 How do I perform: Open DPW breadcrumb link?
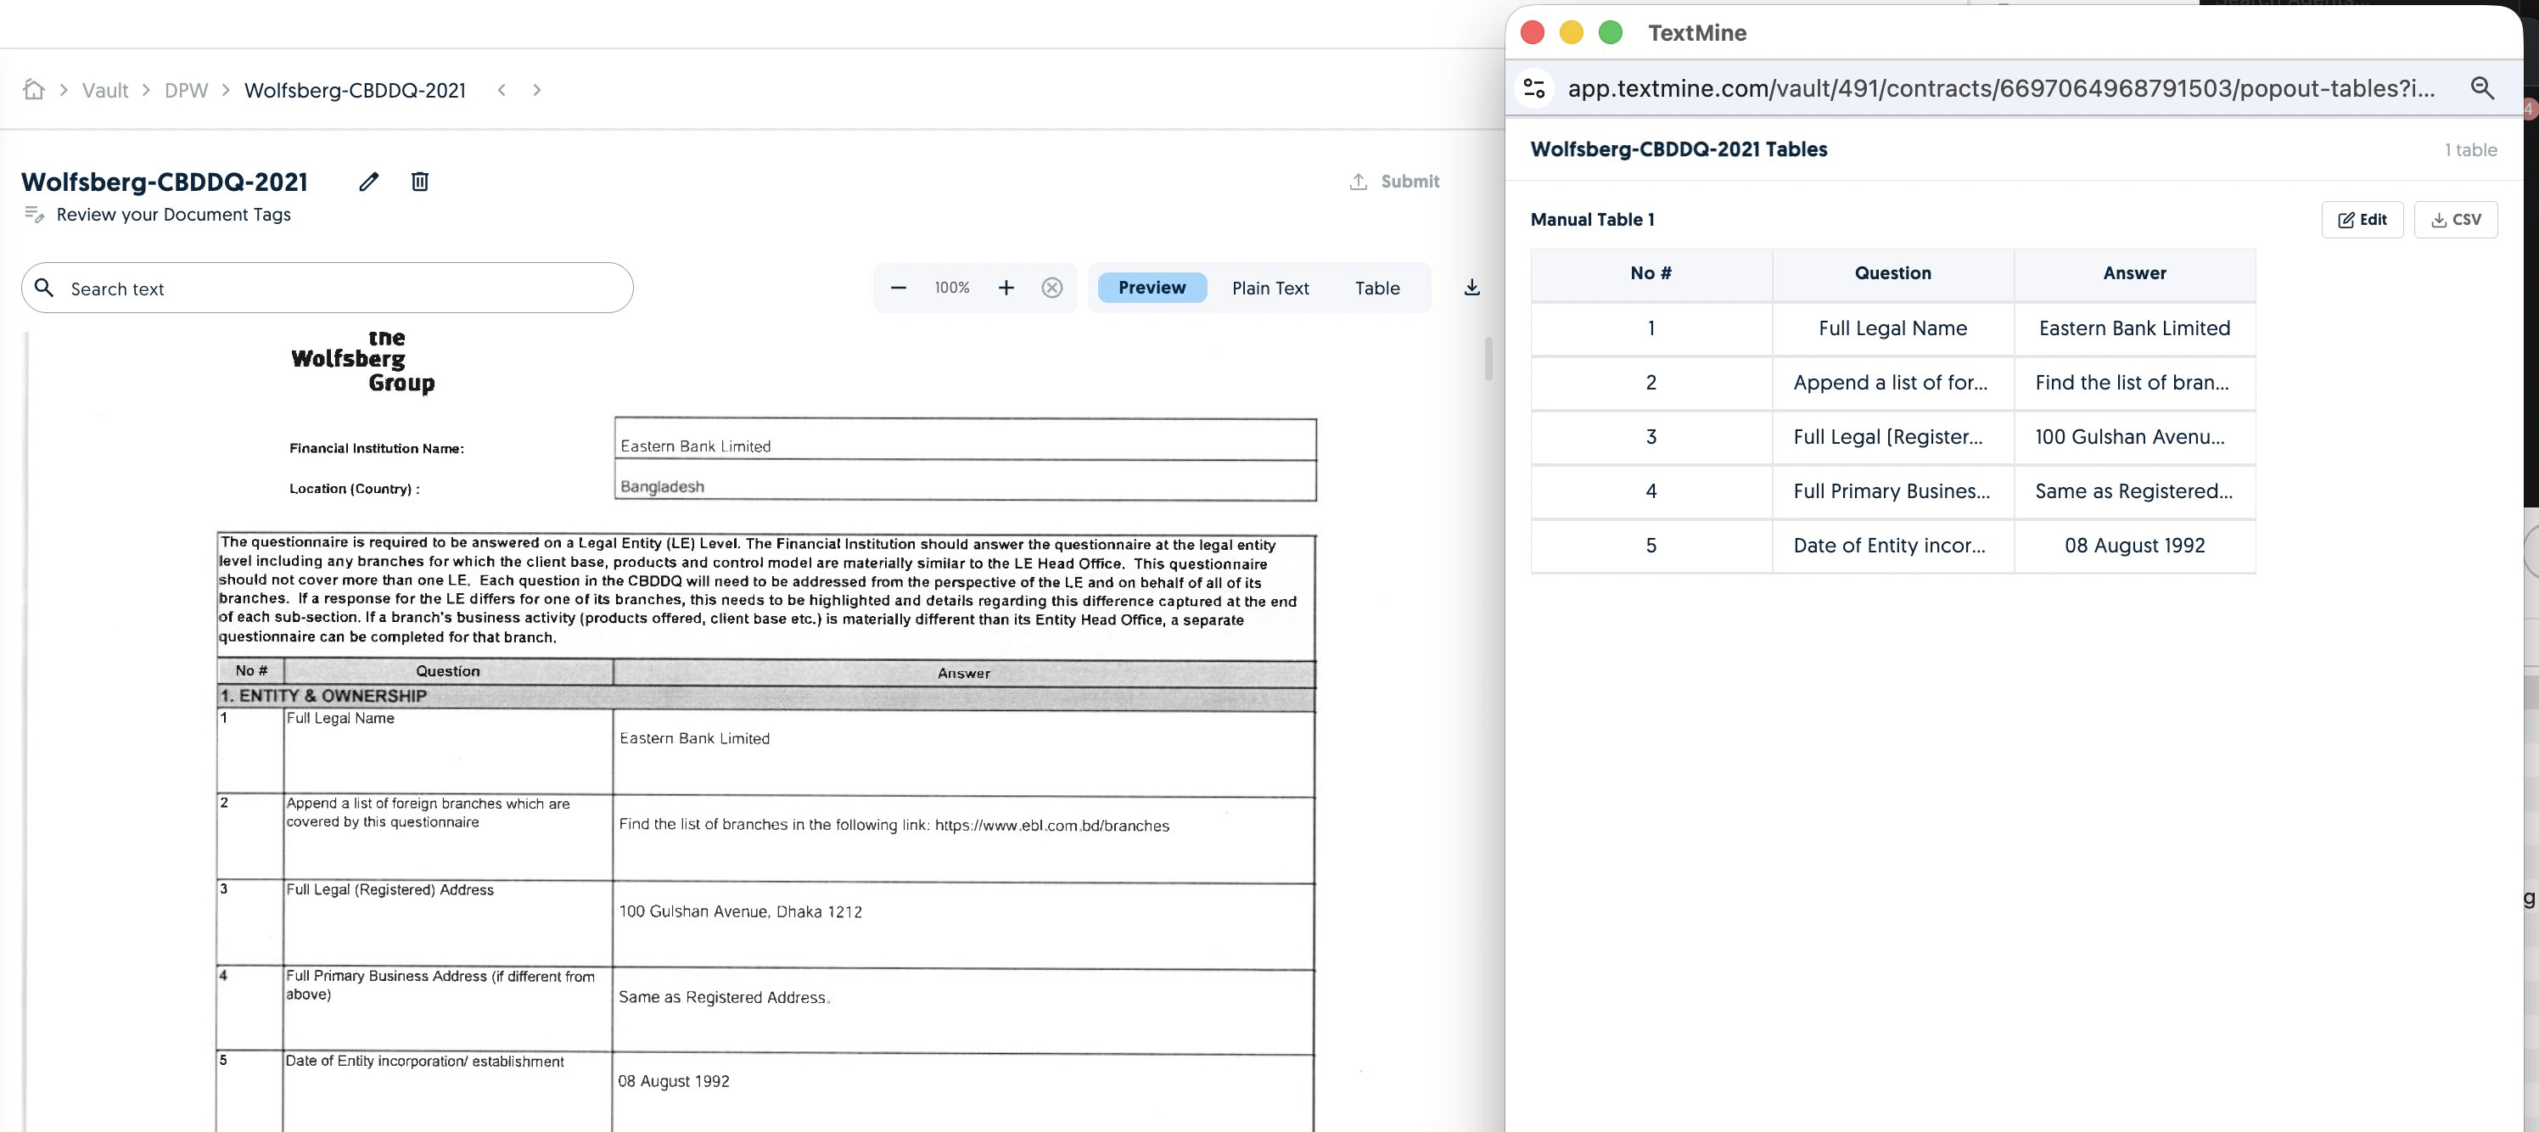click(x=187, y=91)
